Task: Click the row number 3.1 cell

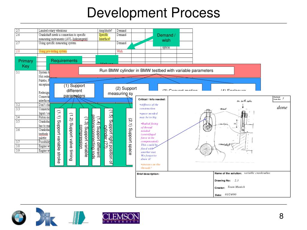Action: [26, 87]
